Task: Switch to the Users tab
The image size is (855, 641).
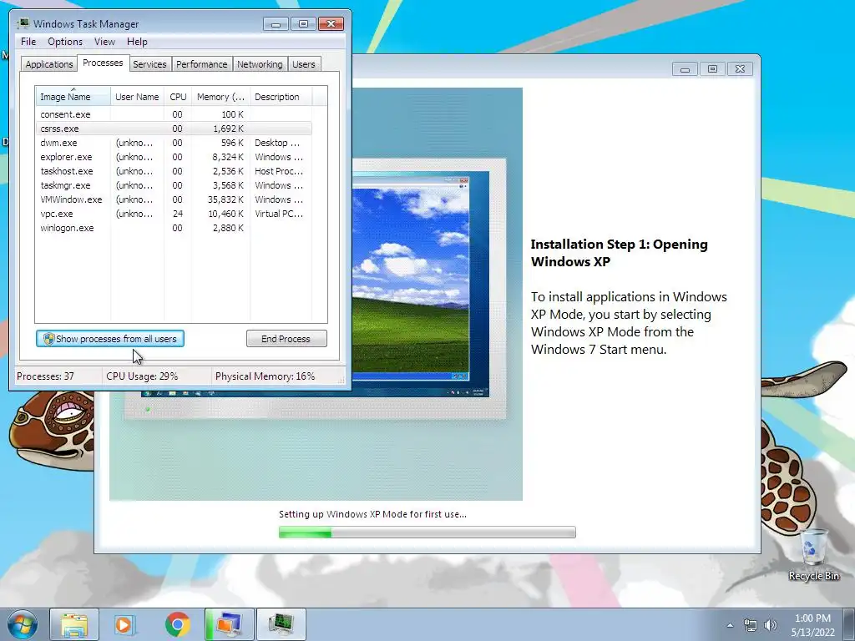Action: coord(304,64)
